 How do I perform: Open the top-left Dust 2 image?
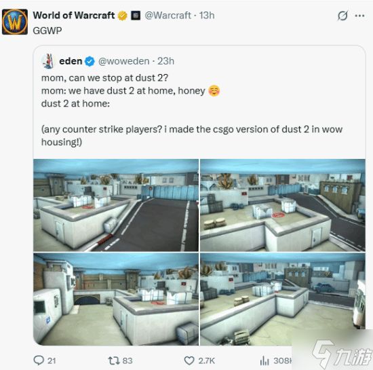pos(116,205)
